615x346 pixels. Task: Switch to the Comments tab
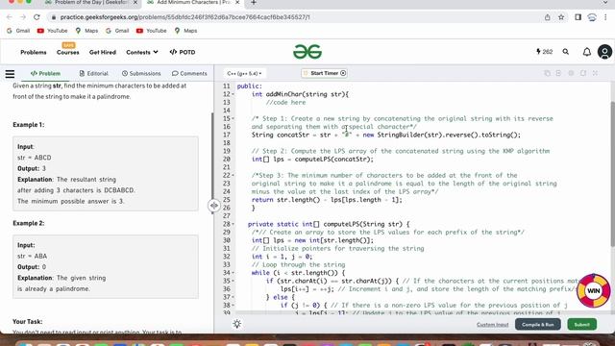tap(189, 73)
